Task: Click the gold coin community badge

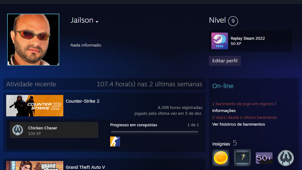Action: pos(221,158)
